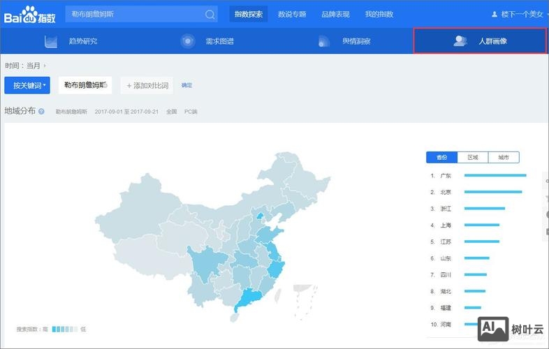Click the 湖北 ranking row label

tap(446, 291)
